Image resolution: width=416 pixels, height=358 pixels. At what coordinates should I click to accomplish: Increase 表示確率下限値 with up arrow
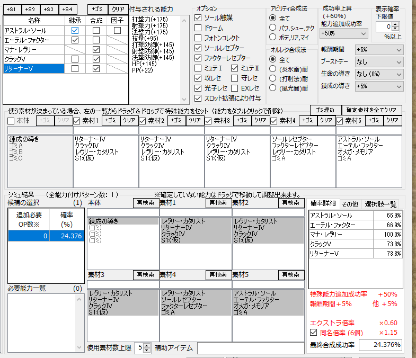click(x=395, y=24)
